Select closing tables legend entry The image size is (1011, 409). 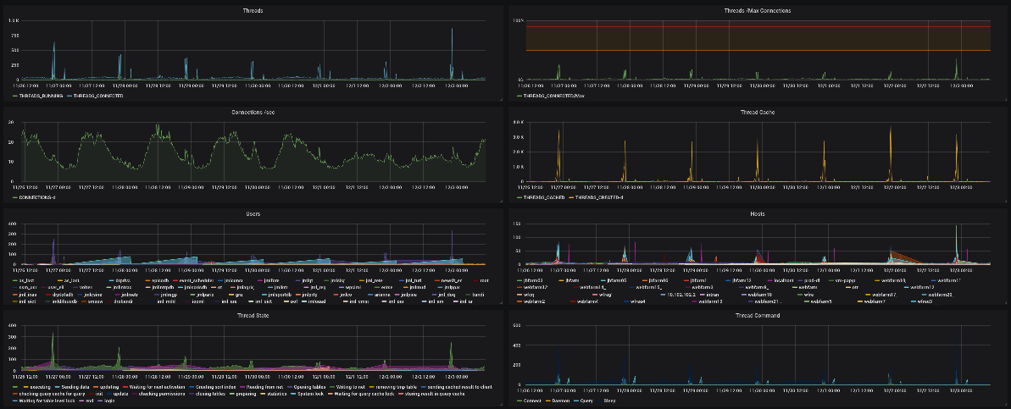point(210,395)
